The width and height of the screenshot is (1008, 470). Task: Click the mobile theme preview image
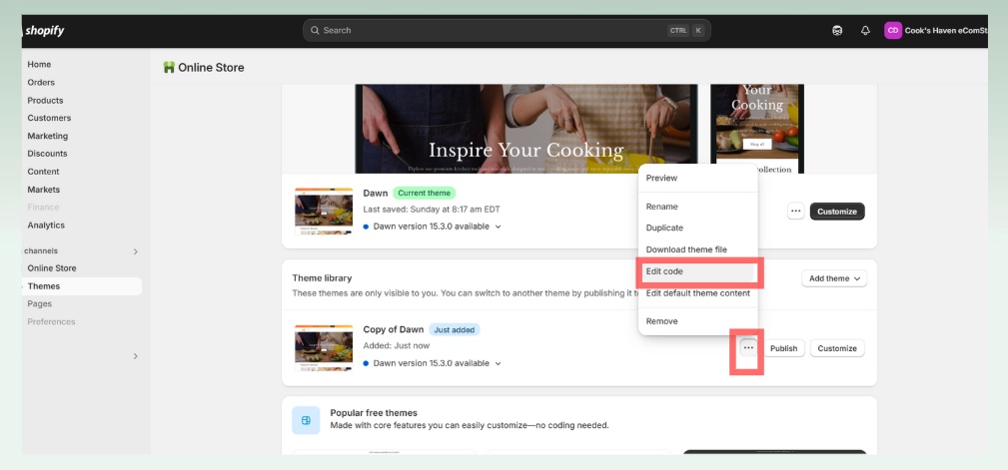(x=757, y=129)
